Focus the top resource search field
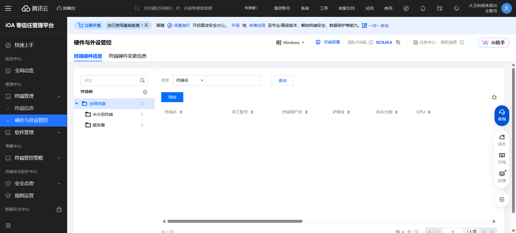Image resolution: width=516 pixels, height=233 pixels. (x=188, y=8)
